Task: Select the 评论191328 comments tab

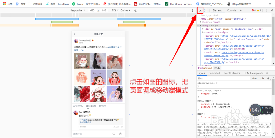Action: (x=91, y=106)
